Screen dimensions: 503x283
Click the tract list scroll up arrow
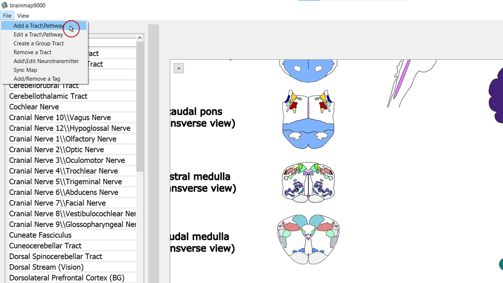click(140, 38)
